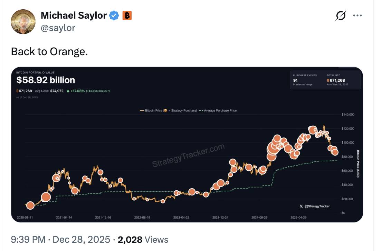Open Grok analysis via the Grok icon
Image resolution: width=382 pixels, height=251 pixels.
coord(341,15)
